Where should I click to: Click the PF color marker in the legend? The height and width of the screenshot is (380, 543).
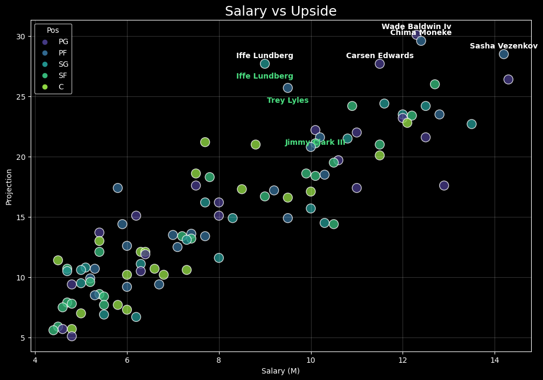click(x=45, y=53)
